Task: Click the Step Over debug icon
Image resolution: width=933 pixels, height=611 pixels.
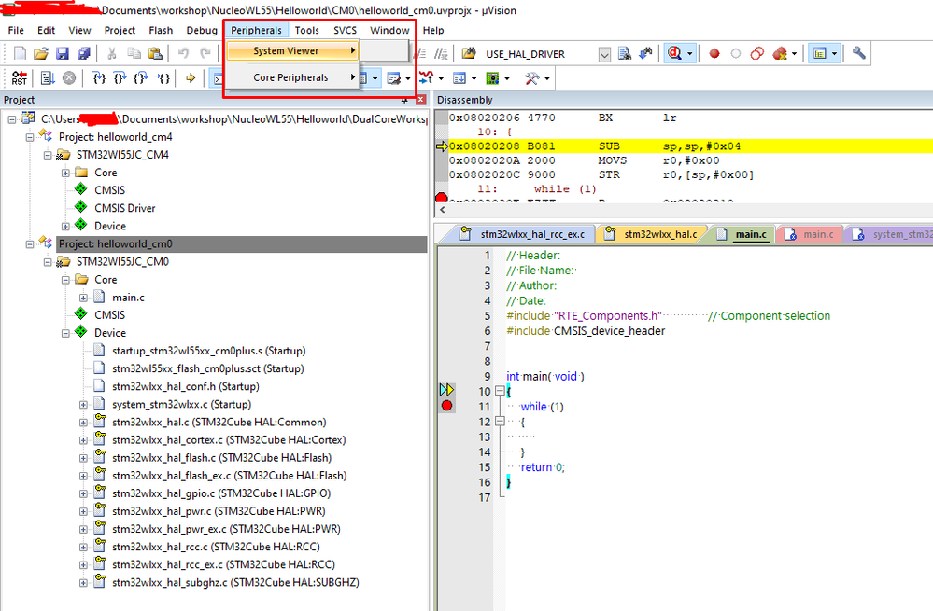Action: click(120, 78)
